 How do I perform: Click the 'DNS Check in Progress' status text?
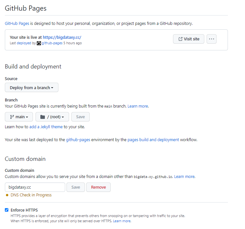(x=31, y=195)
